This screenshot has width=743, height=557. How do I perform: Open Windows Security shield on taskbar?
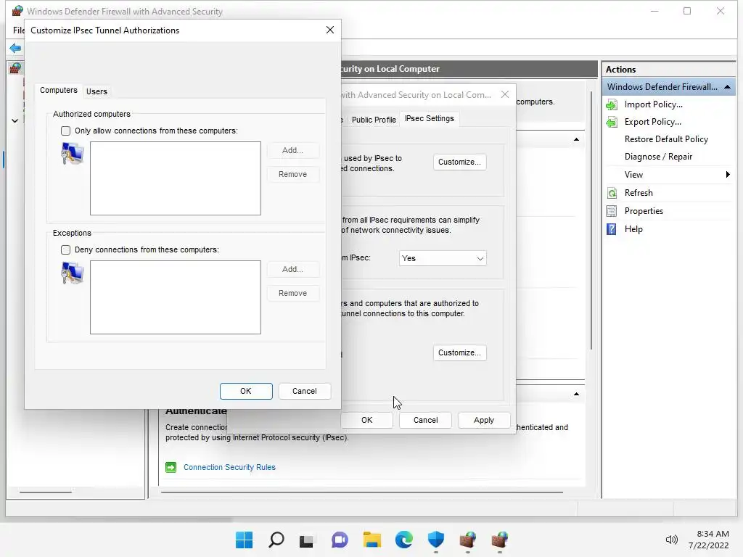click(436, 540)
